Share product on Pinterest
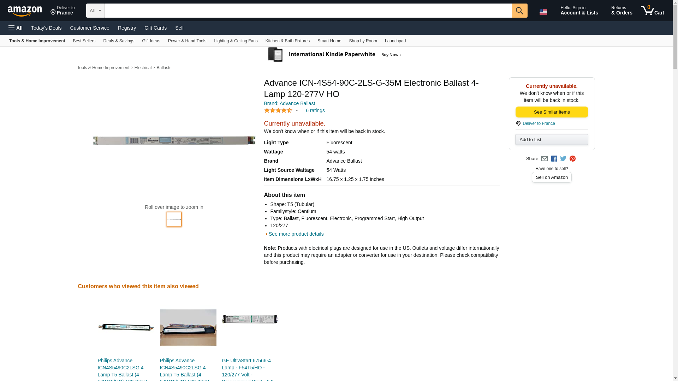678x381 pixels. (572, 159)
